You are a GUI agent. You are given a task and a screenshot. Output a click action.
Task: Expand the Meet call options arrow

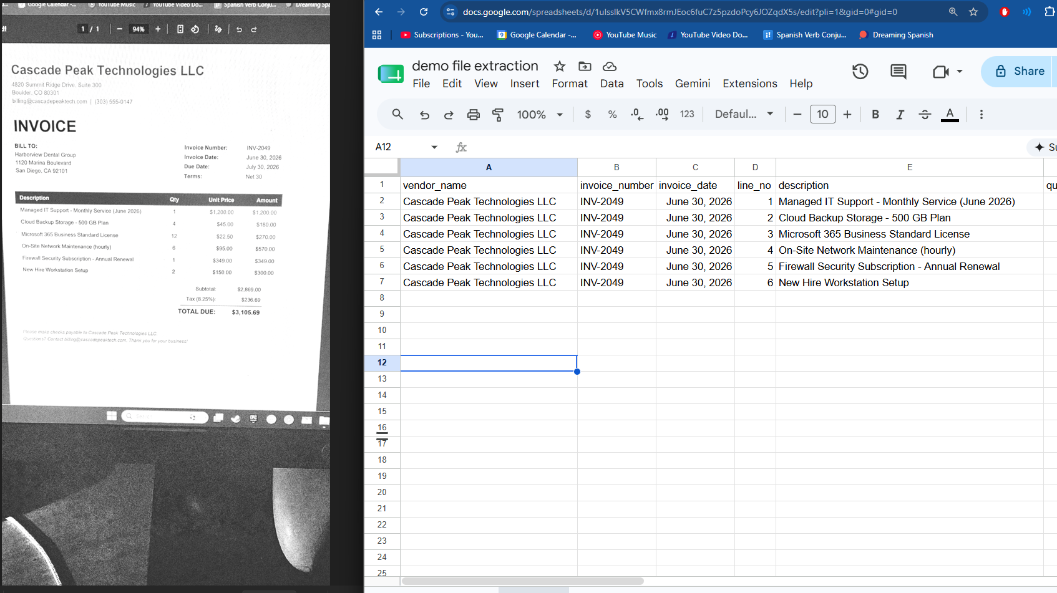[960, 71]
